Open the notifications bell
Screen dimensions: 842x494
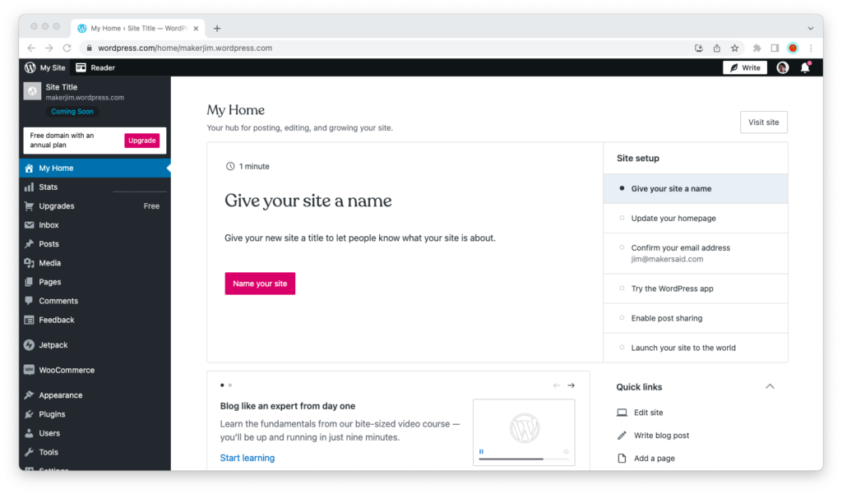805,67
